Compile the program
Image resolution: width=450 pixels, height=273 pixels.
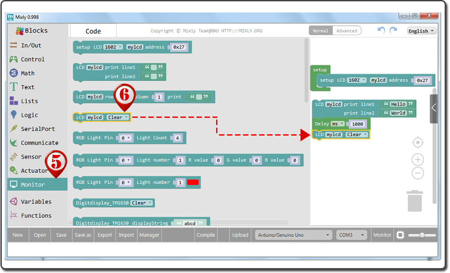(206, 235)
